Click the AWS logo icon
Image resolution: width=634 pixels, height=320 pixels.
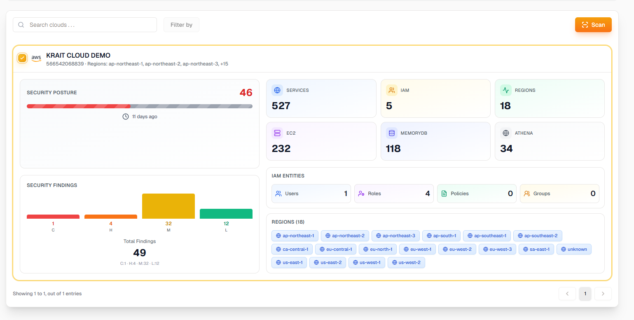tap(36, 58)
